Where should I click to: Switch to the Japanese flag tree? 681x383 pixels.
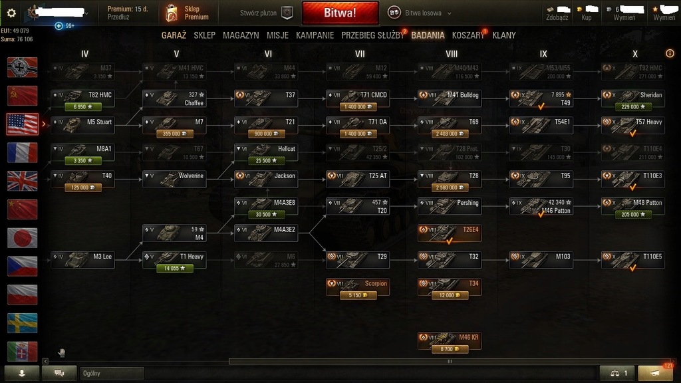point(22,238)
